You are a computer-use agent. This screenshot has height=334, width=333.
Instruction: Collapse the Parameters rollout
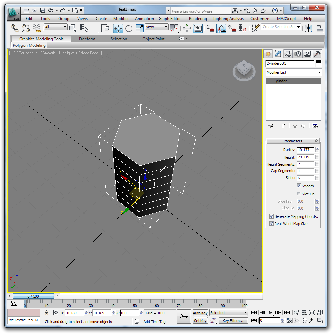[x=293, y=141]
